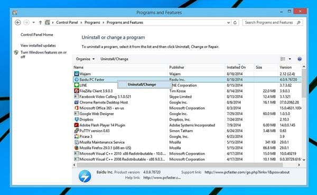
Task: Click Skype Limited publisher cell
Action: [180, 97]
